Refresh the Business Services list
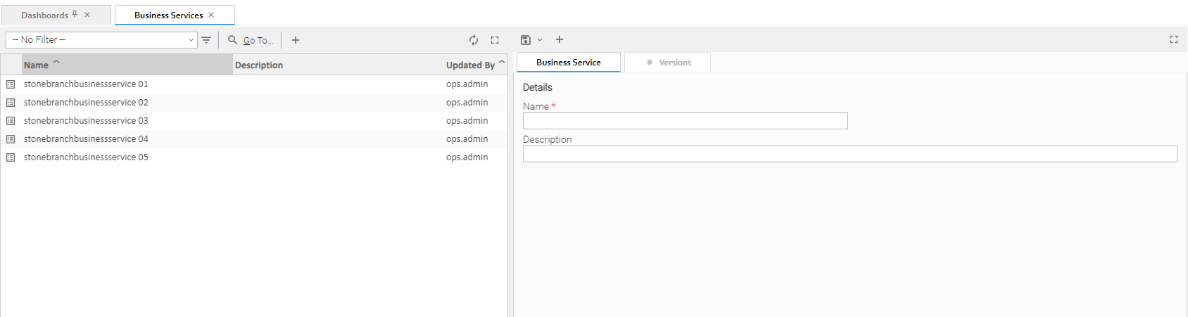This screenshot has width=1188, height=317. pyautogui.click(x=474, y=40)
